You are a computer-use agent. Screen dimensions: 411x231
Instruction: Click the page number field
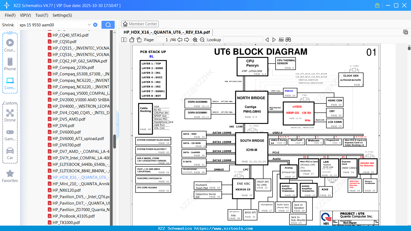point(162,40)
